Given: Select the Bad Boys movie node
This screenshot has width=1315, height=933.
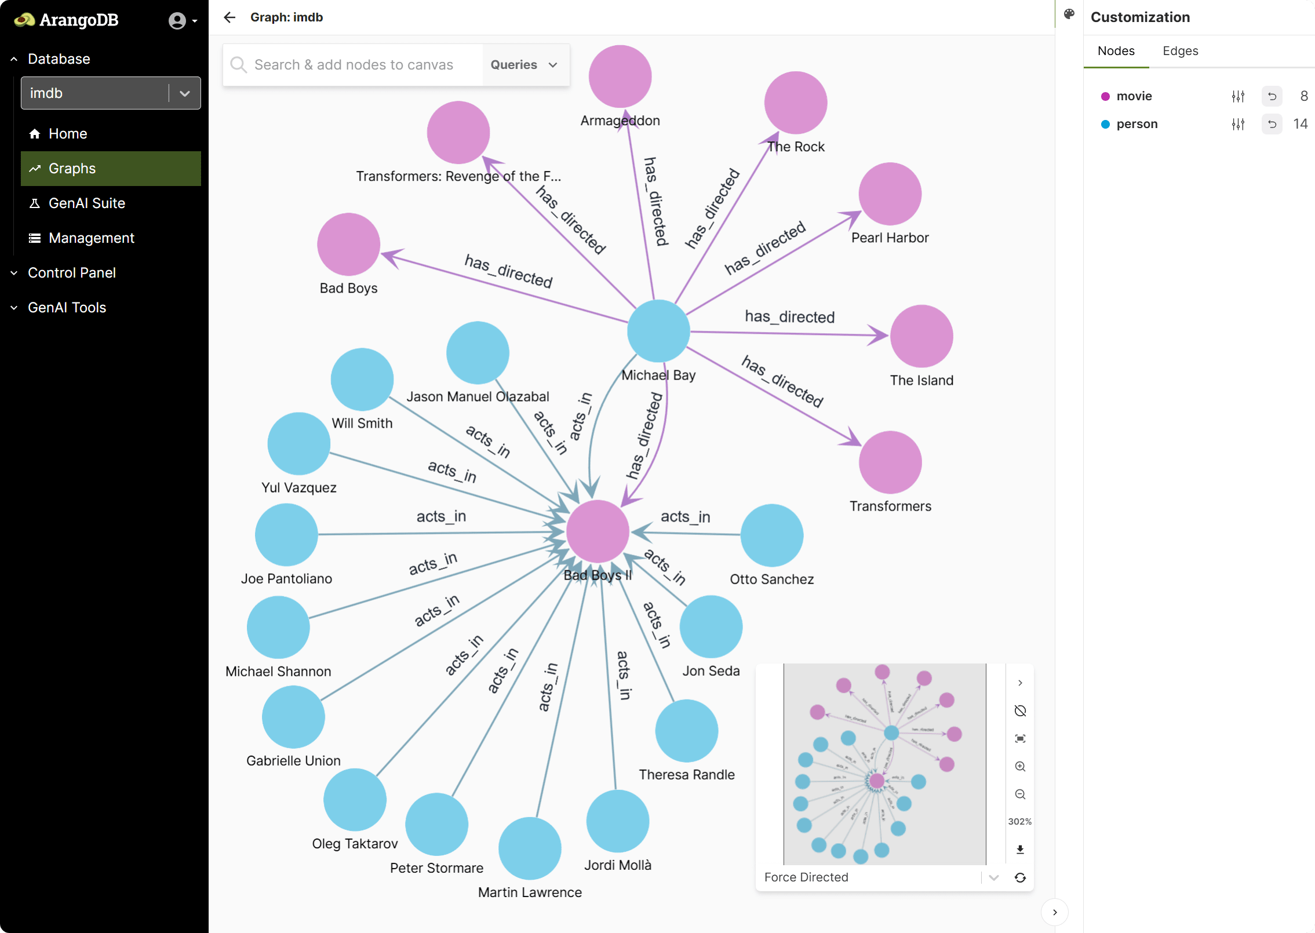Looking at the screenshot, I should 348,244.
